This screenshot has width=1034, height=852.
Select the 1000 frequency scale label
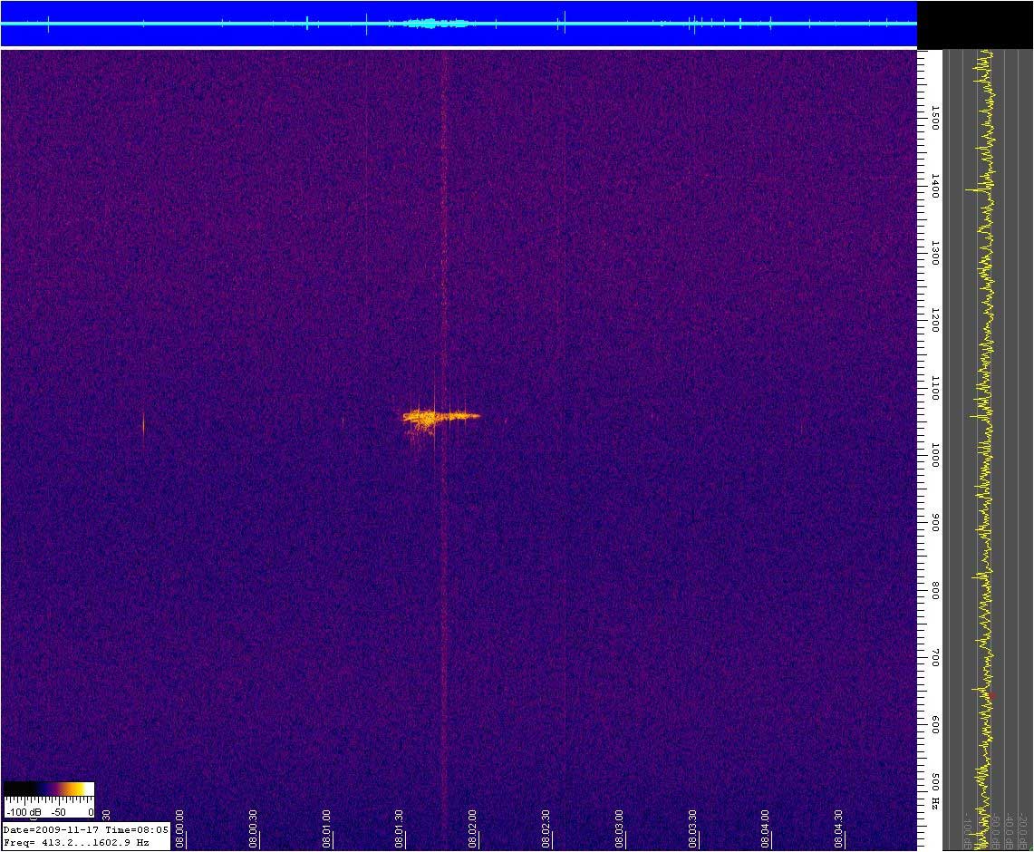(x=935, y=455)
